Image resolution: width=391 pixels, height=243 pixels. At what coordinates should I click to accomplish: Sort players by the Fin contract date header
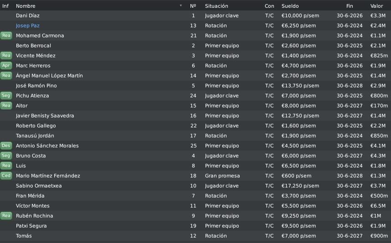pos(350,6)
